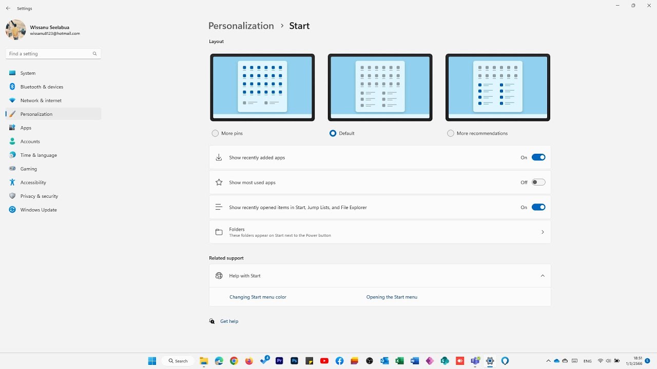Open the Opening the Start menu link

coord(392,297)
